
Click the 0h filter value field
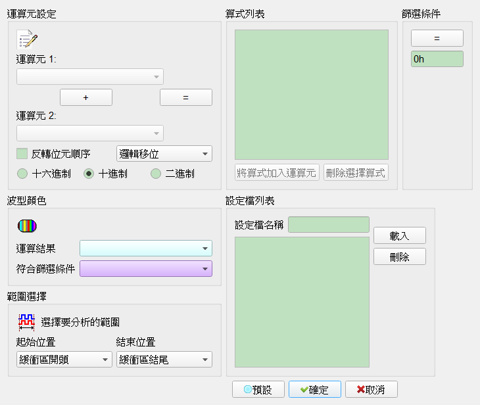click(x=437, y=59)
